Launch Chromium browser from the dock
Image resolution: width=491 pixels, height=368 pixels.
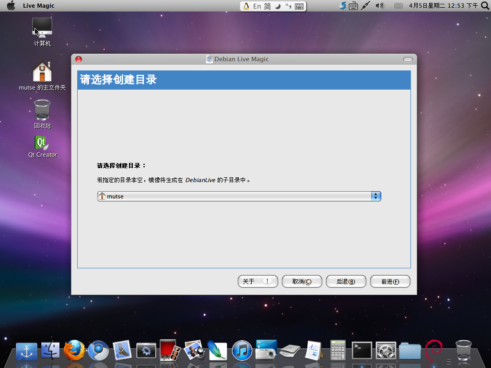(x=98, y=350)
